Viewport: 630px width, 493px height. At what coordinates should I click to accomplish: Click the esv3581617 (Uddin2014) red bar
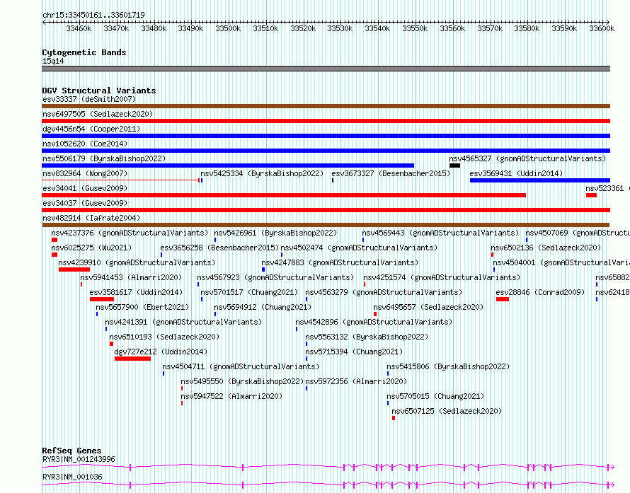point(102,299)
